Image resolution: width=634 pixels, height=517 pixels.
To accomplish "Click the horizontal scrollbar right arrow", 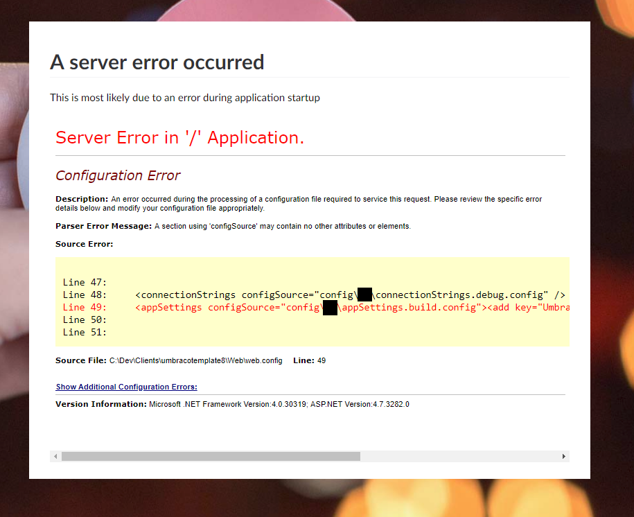I will point(563,456).
